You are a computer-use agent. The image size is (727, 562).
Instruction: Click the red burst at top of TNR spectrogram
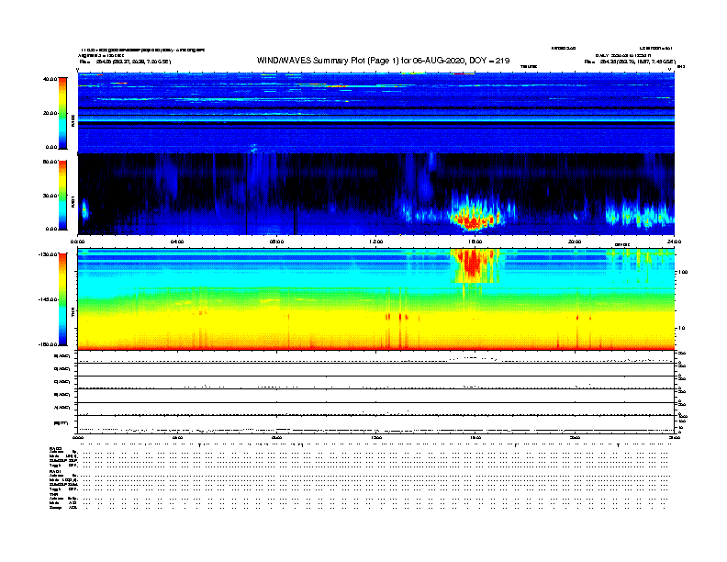click(472, 264)
